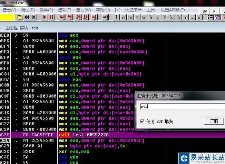This screenshot has width=225, height=164.
Task: Close the debugged program with the X icon
Action: tap(33, 17)
